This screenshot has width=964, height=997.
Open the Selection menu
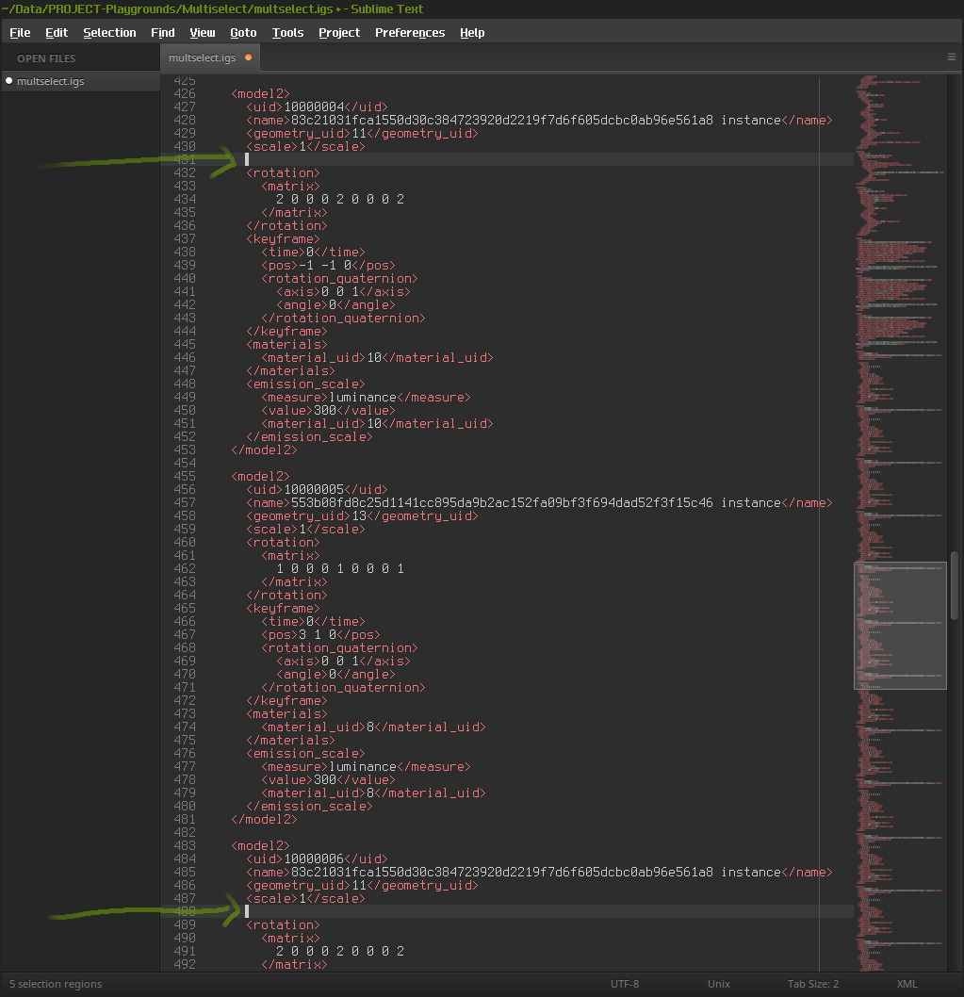coord(109,32)
